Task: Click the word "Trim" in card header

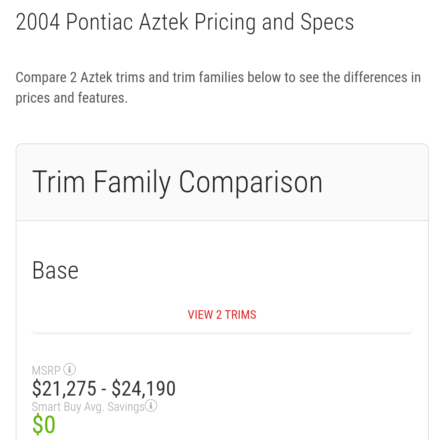Action: click(58, 182)
